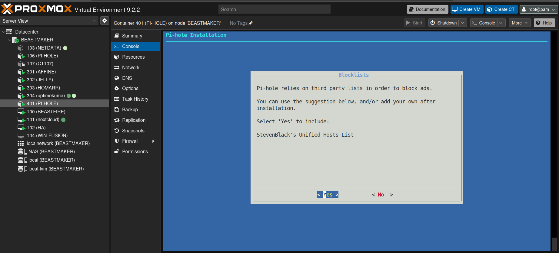Image resolution: width=559 pixels, height=253 pixels.
Task: Expand the Shutdown dropdown arrow
Action: 463,23
